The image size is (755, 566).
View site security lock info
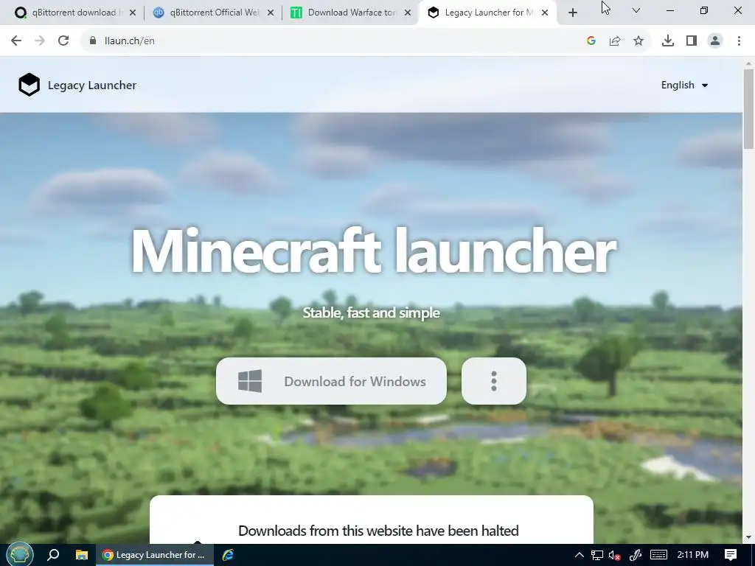click(93, 41)
